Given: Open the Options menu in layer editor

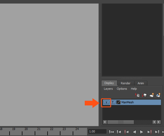Looking at the screenshot, I should tap(122, 89).
